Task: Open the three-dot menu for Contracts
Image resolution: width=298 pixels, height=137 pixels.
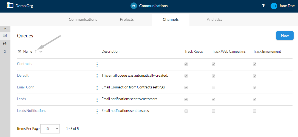Action: (x=97, y=64)
